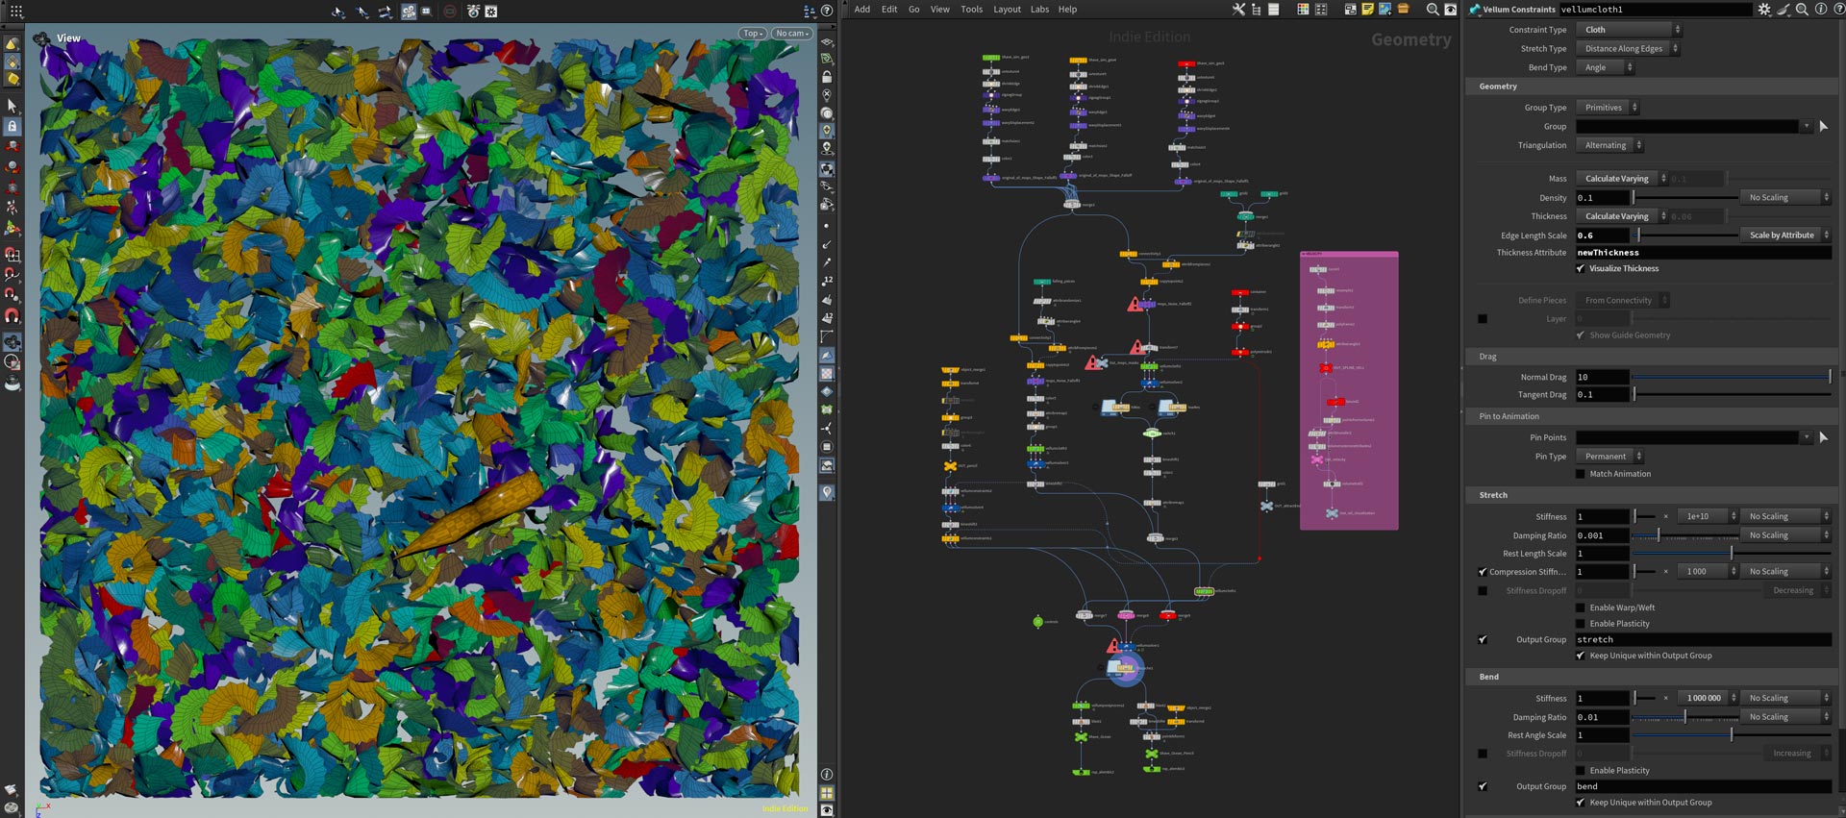Open parameter gear menu for vellumcloth1

point(1764,10)
